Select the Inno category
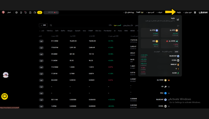This screenshot has height=119, width=209. click(84, 31)
